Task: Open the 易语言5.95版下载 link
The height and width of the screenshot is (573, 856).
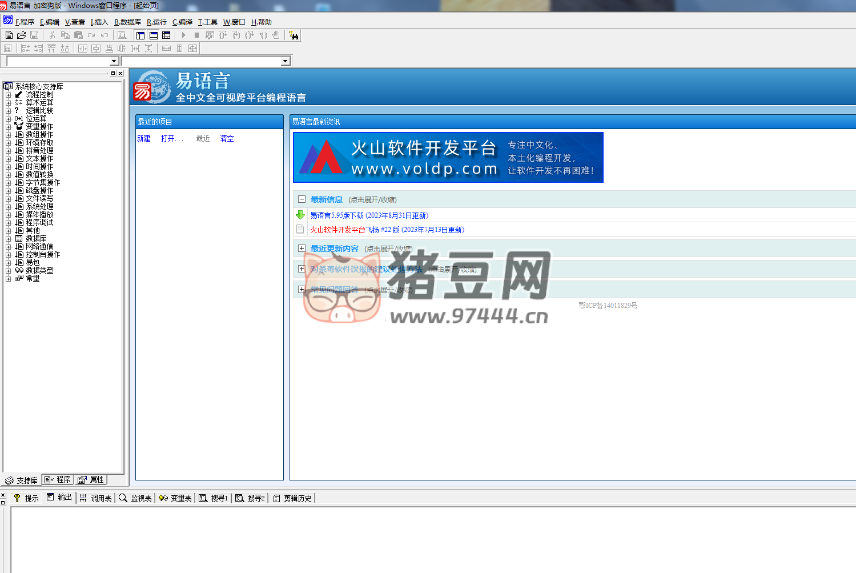Action: click(x=369, y=216)
